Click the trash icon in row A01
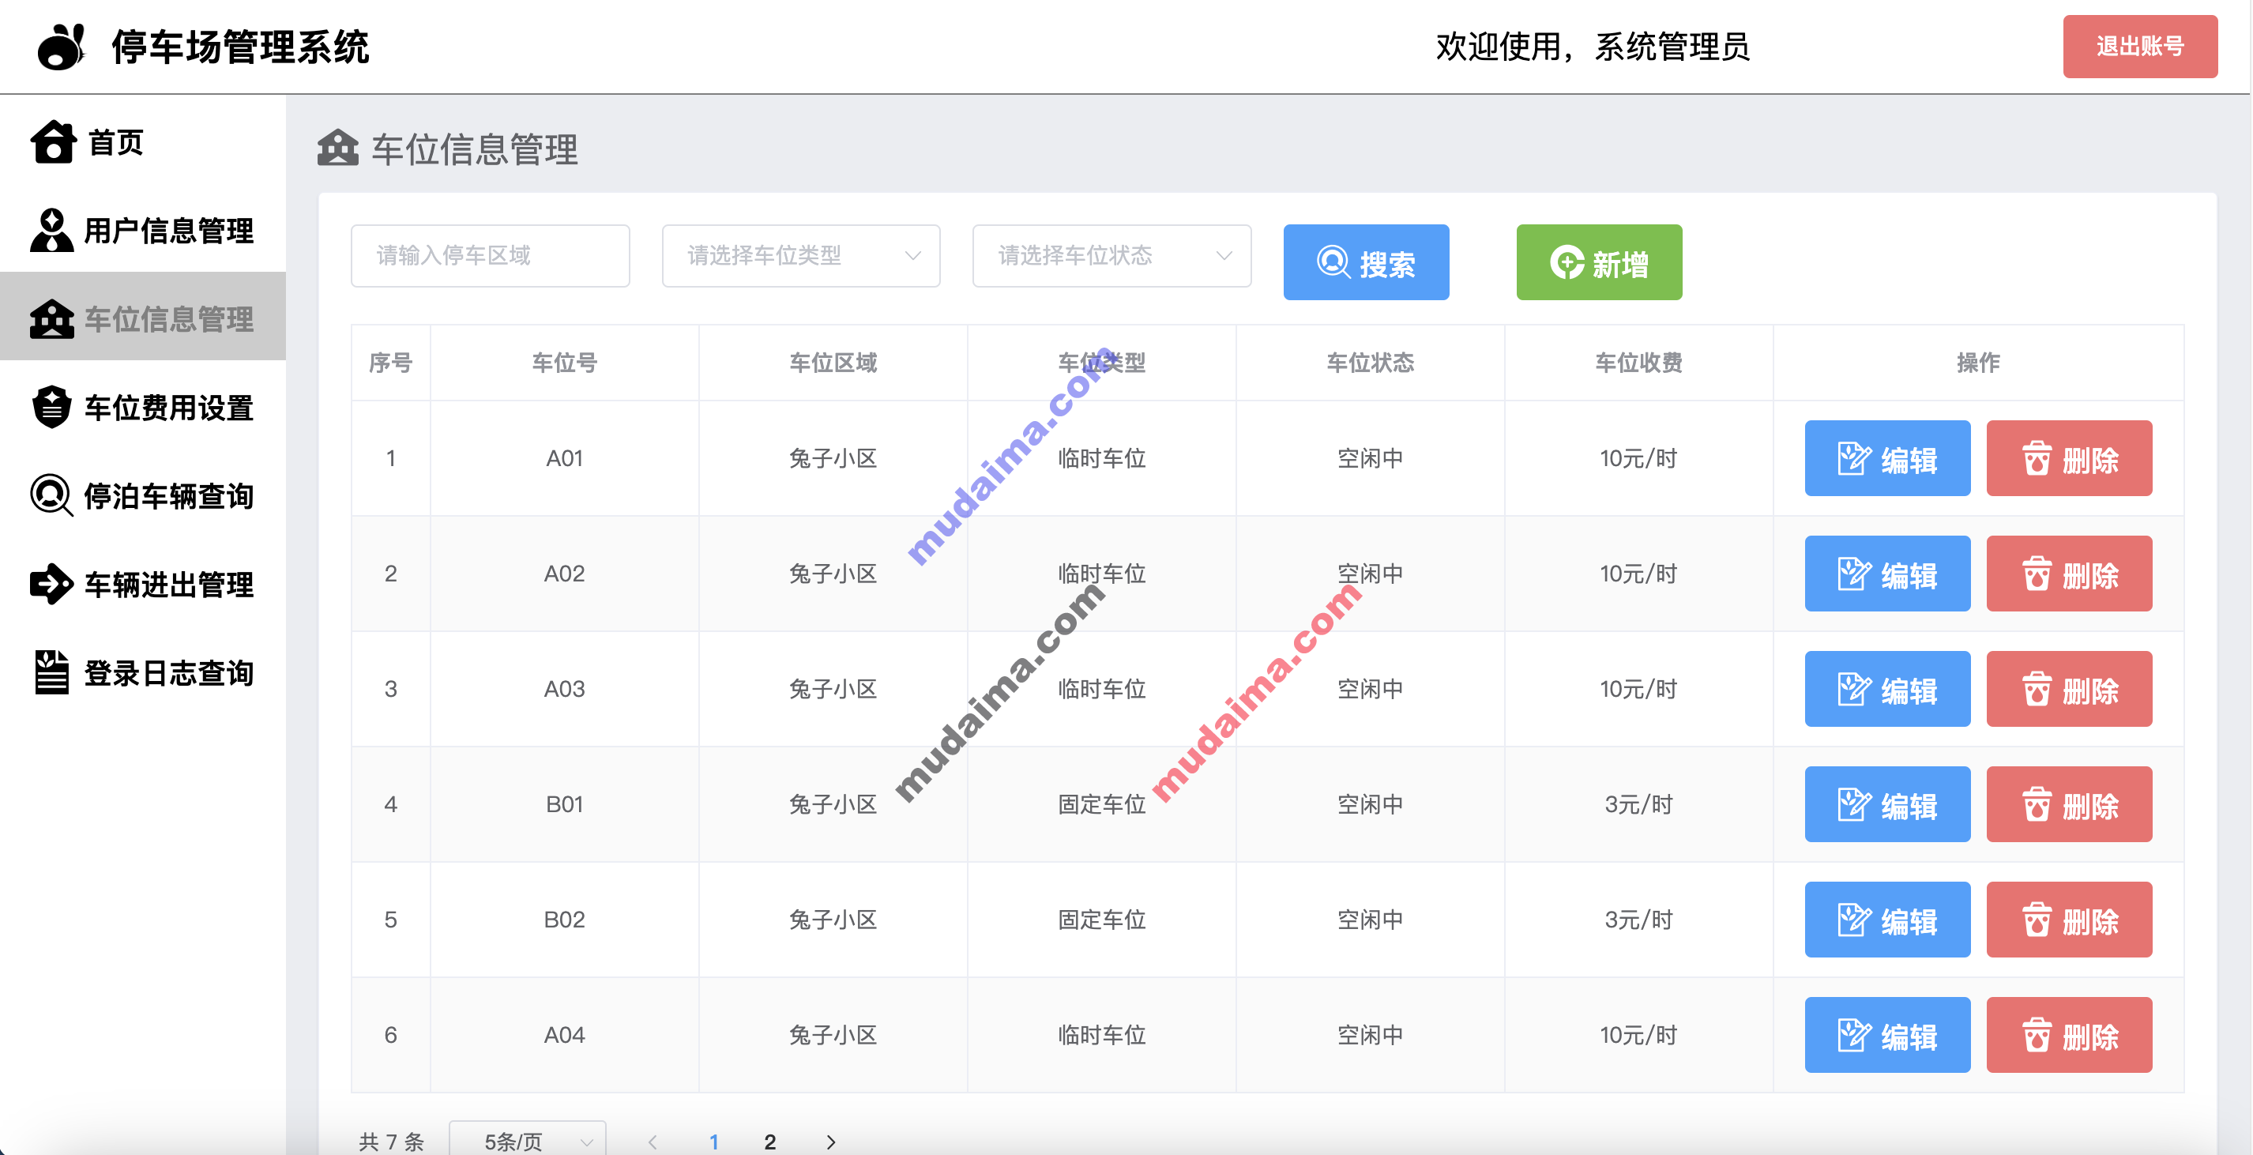This screenshot has height=1155, width=2253. (x=2037, y=458)
